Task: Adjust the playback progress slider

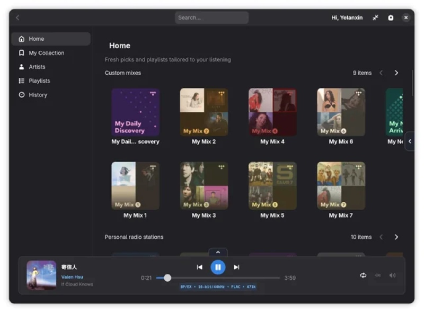Action: tap(168, 277)
